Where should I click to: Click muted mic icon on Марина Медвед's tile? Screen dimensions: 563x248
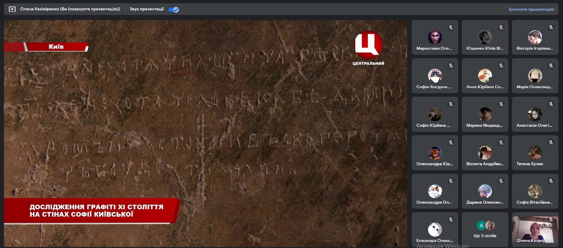click(x=501, y=104)
